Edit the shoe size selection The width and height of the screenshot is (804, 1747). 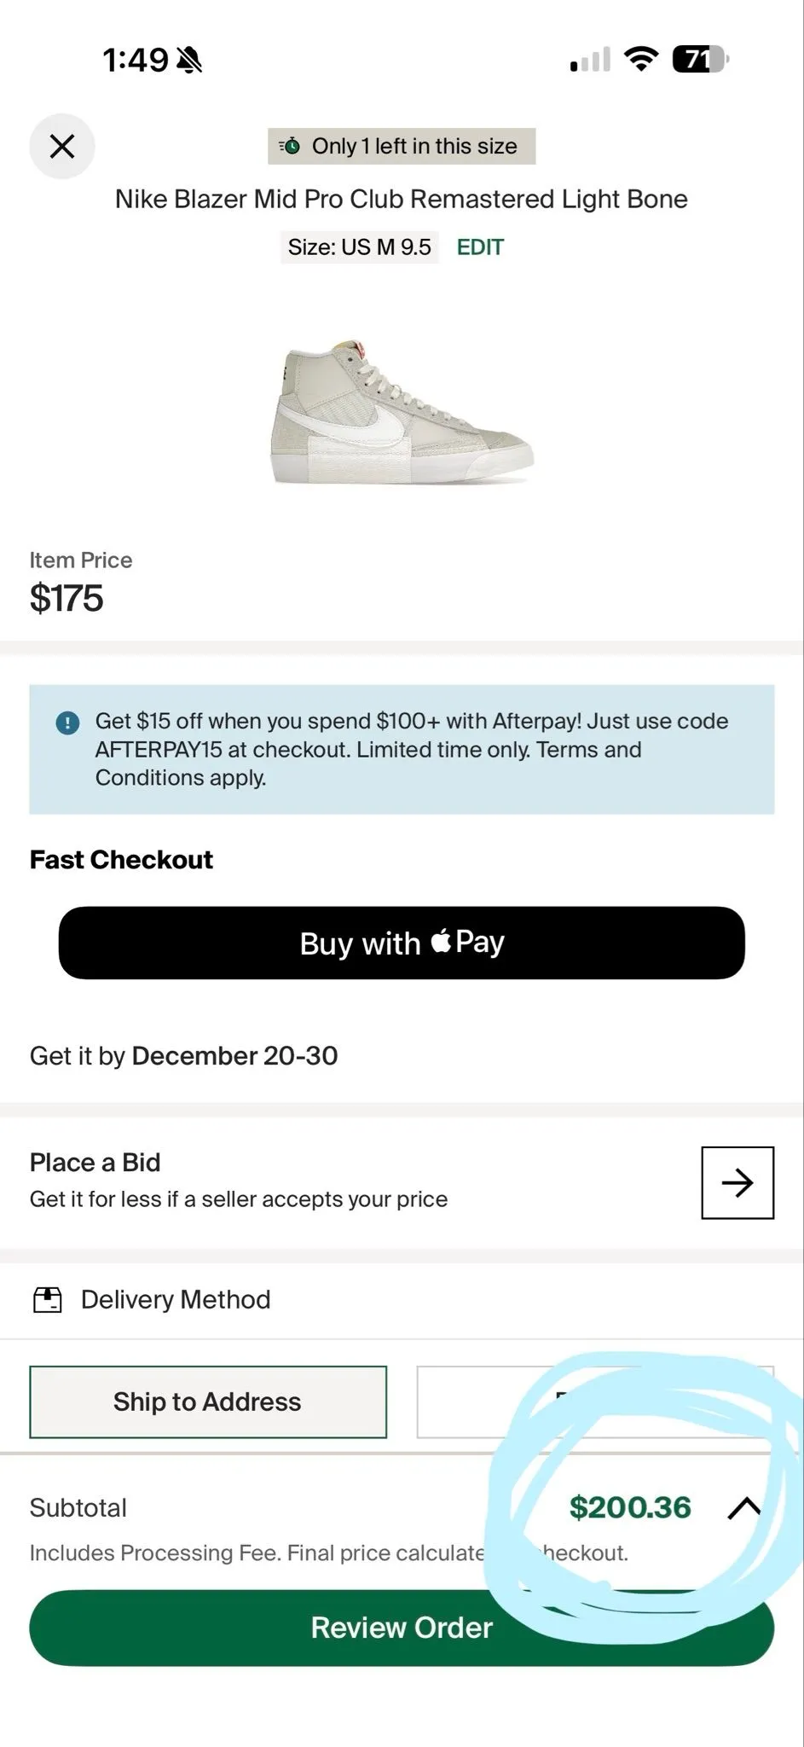pyautogui.click(x=480, y=247)
